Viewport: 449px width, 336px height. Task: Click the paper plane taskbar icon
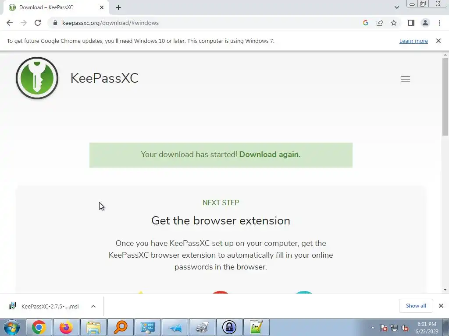pos(175,327)
